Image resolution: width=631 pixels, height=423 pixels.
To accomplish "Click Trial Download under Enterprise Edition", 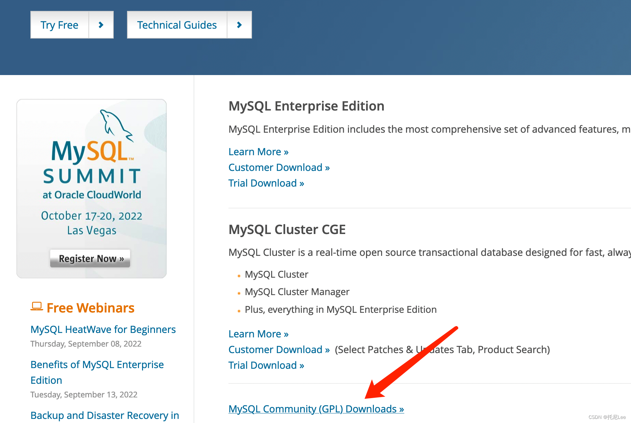I will [266, 183].
